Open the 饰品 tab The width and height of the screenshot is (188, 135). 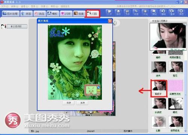pyautogui.click(x=39, y=13)
